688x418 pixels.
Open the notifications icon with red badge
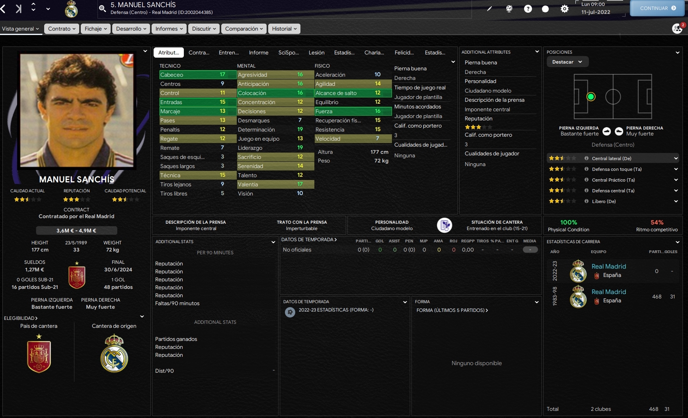tap(678, 28)
